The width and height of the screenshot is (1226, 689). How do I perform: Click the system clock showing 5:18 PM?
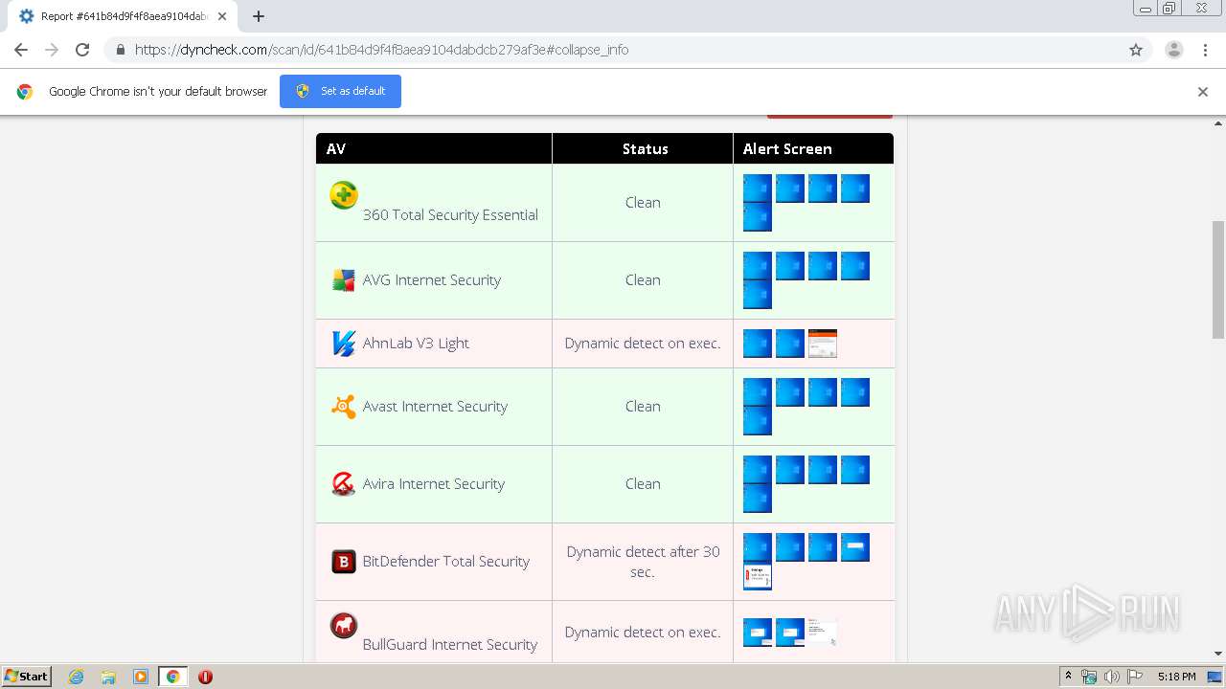[x=1176, y=677]
